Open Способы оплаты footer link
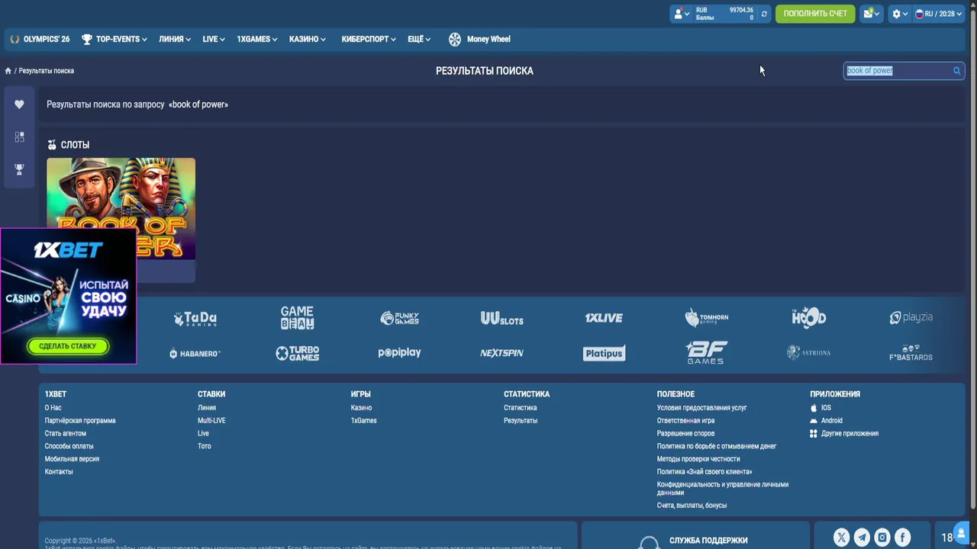Viewport: 977px width, 549px height. click(x=69, y=446)
